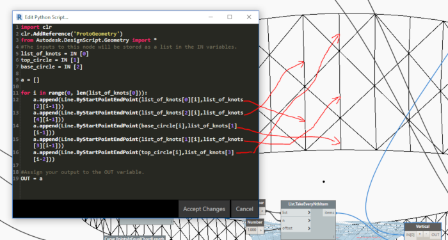Cancel the Python script edit
Viewport: 448px width, 240px height.
[244, 209]
